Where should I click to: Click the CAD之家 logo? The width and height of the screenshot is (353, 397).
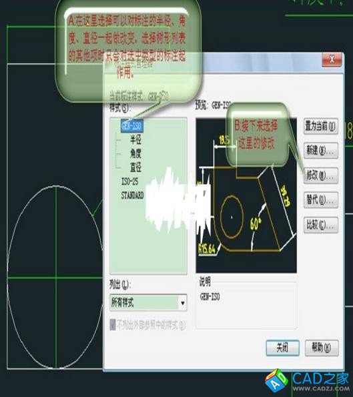pos(307,382)
